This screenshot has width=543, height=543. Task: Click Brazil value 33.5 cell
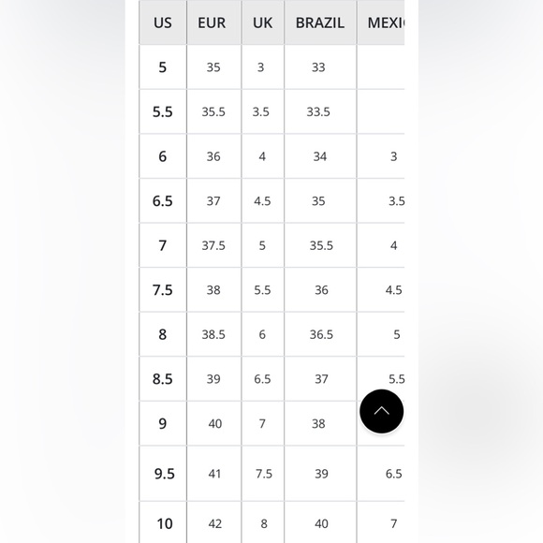click(320, 111)
